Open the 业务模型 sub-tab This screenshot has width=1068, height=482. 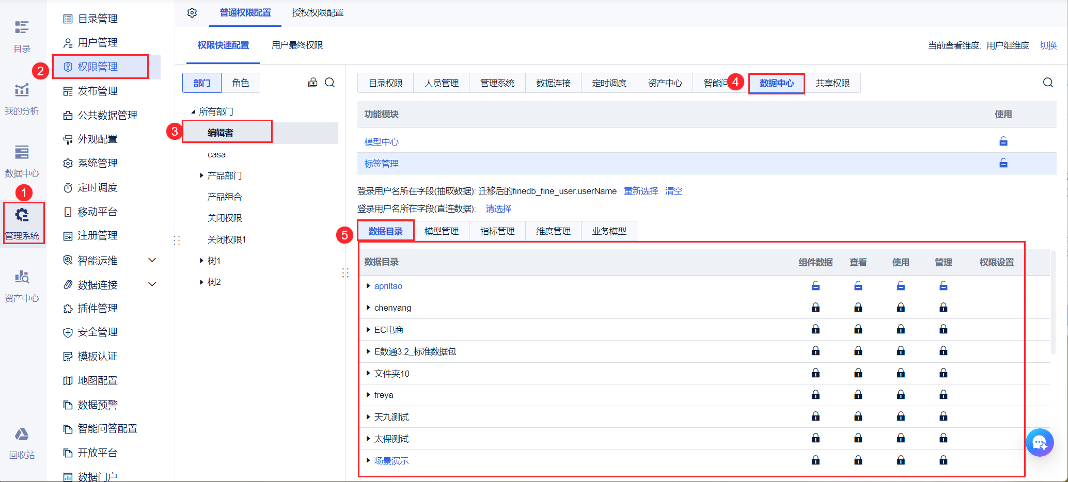tap(609, 231)
